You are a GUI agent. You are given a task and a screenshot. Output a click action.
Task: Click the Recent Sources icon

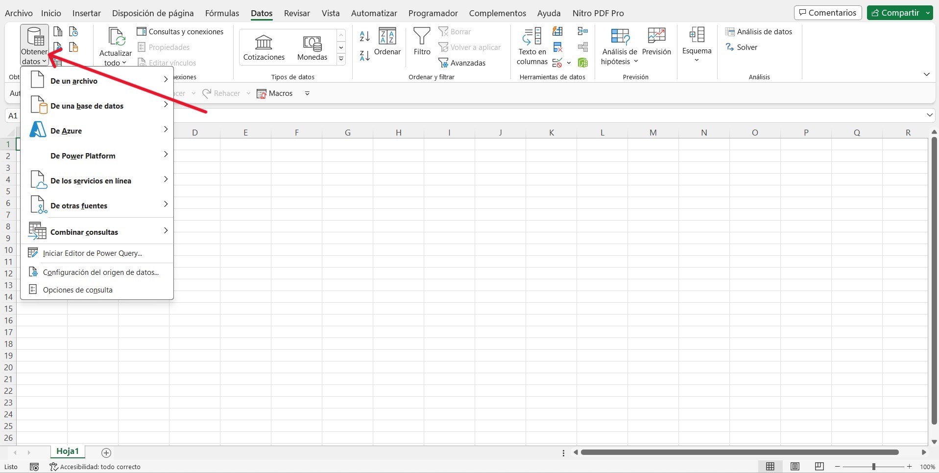point(73,32)
